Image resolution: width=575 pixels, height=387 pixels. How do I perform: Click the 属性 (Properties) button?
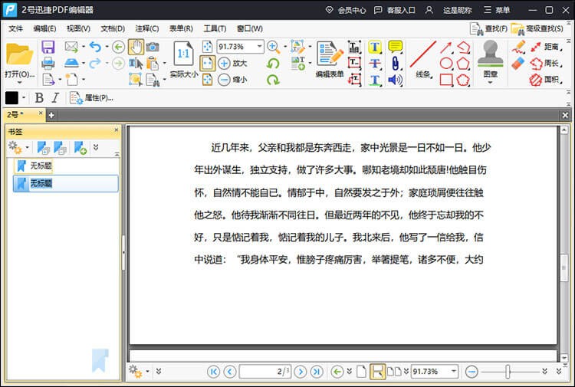coord(91,98)
